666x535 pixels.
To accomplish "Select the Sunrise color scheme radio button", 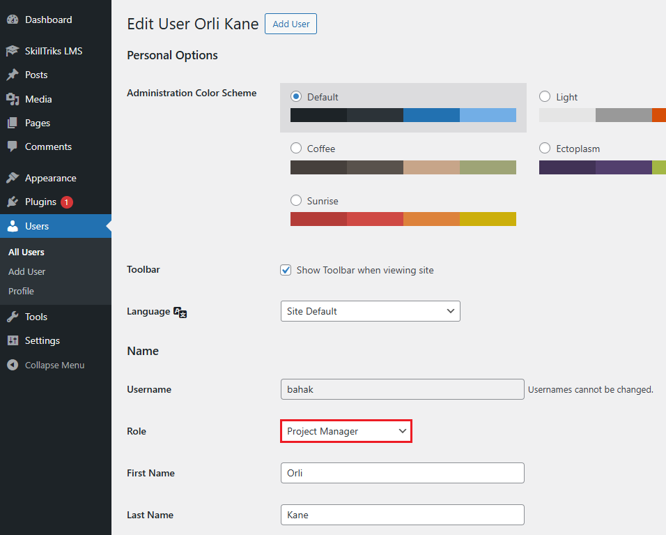I will click(295, 201).
